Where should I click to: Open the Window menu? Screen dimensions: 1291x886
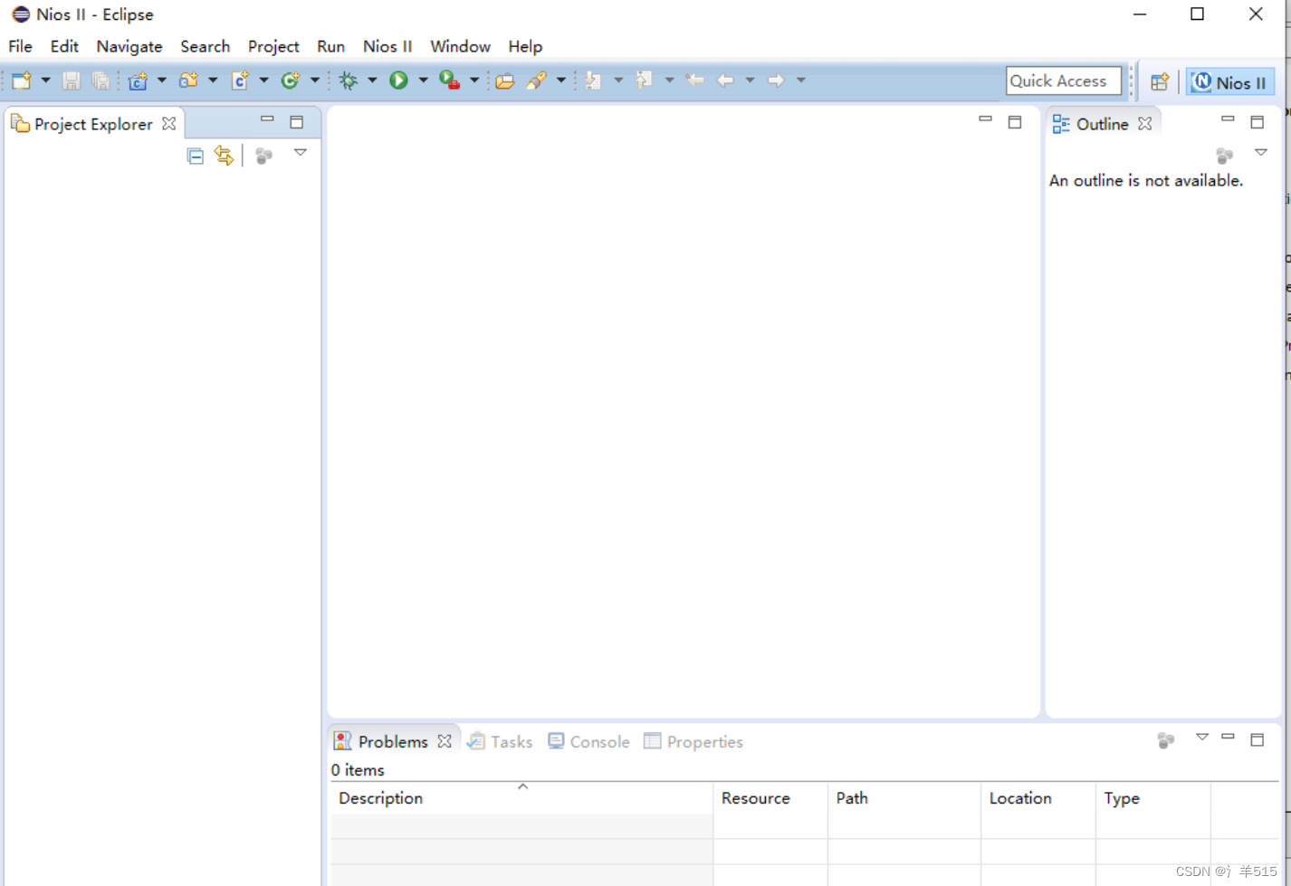coord(460,46)
